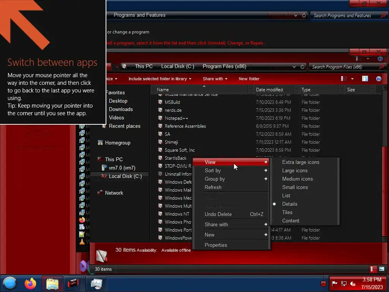Viewport: 389px width, 292px height.
Task: Select nerds.de folder icon
Action: [x=160, y=110]
